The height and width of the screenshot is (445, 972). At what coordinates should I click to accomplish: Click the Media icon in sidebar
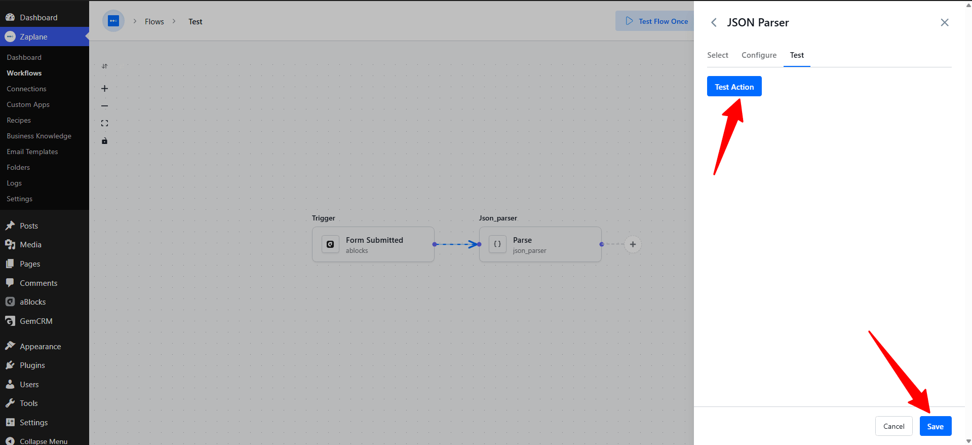[x=10, y=244]
